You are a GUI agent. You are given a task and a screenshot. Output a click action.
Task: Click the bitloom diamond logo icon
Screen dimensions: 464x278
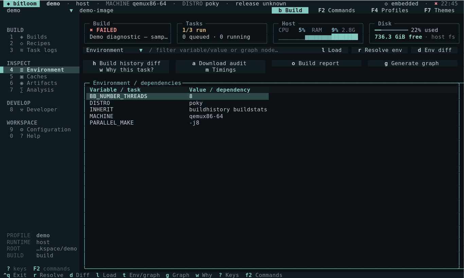(x=8, y=4)
